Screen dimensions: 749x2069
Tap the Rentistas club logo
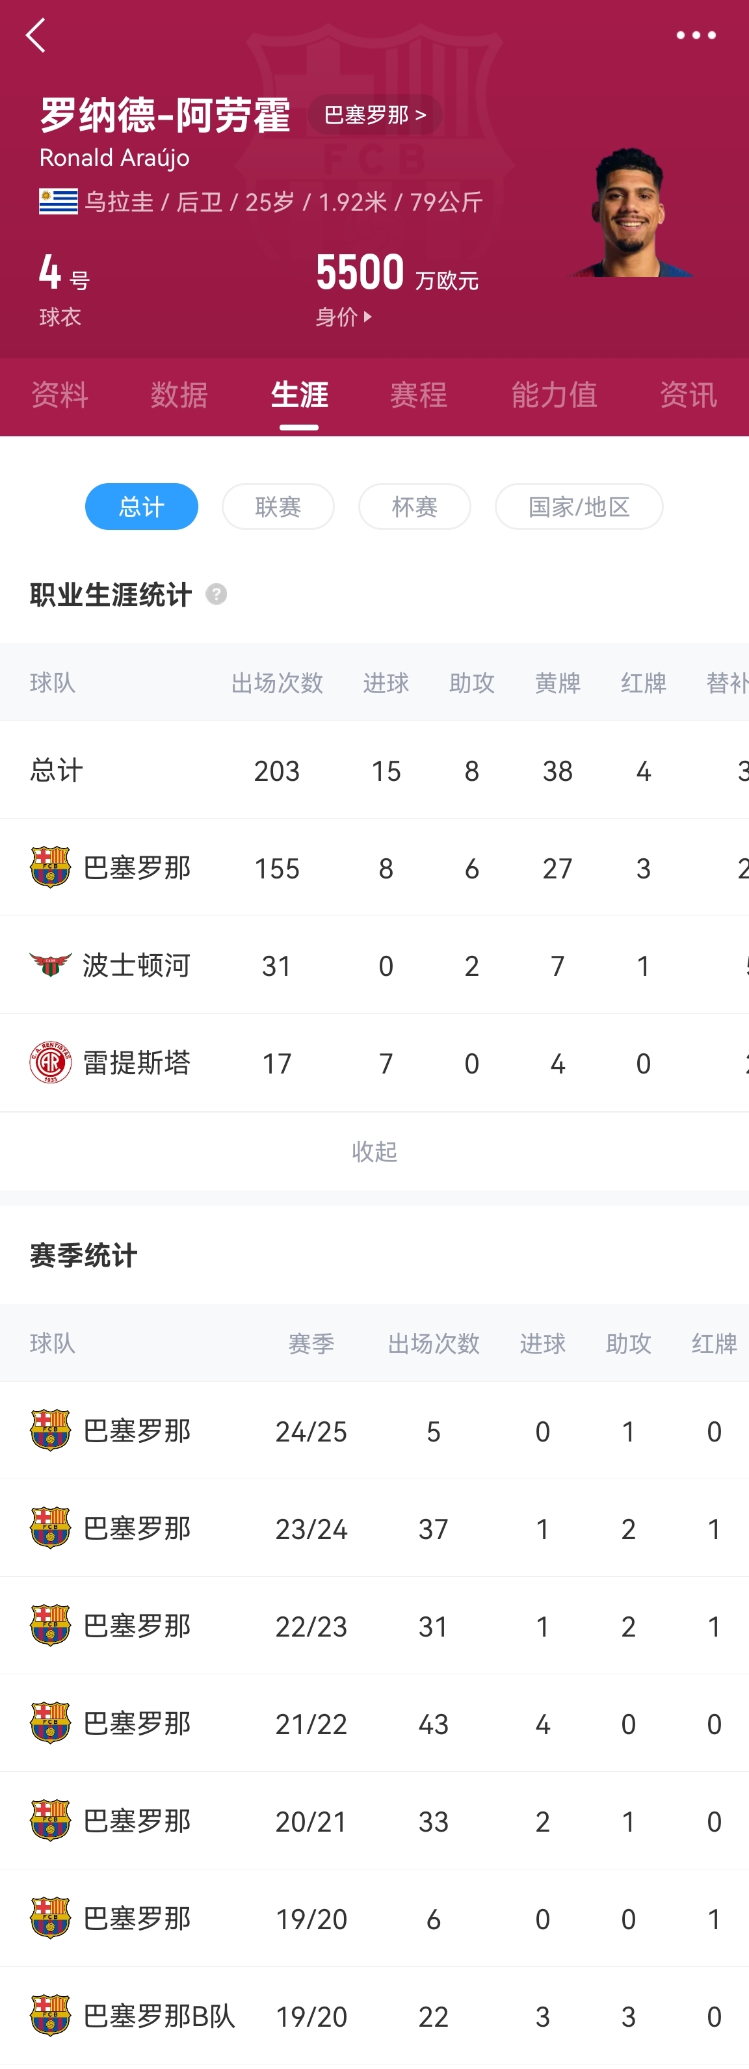pyautogui.click(x=50, y=1062)
